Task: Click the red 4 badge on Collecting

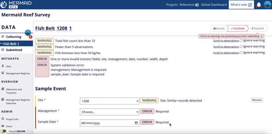Action: click(x=31, y=37)
